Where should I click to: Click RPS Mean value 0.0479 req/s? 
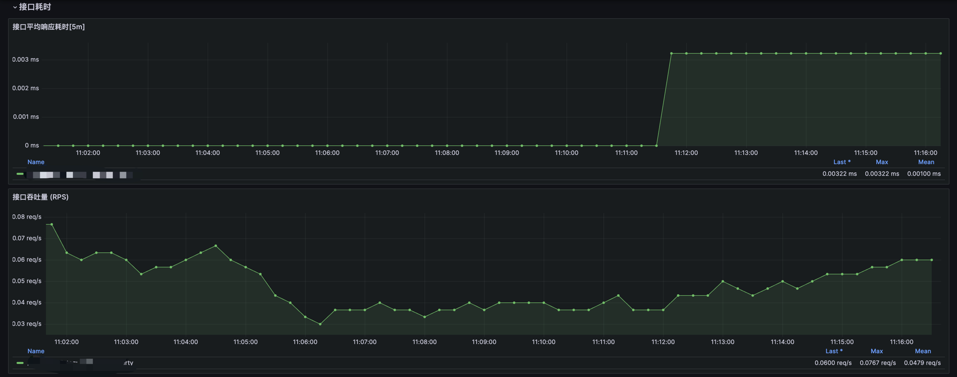coord(922,363)
